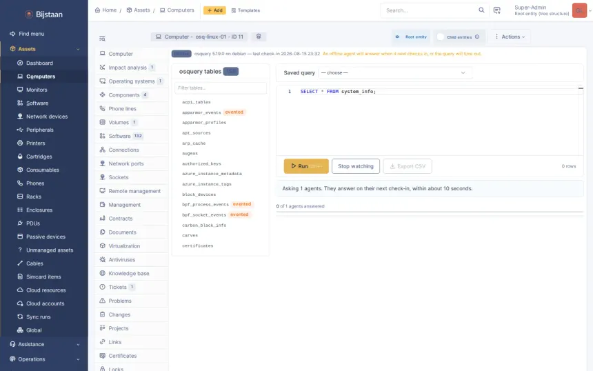This screenshot has height=371, width=593.
Task: Open Cloud resources in sidebar
Action: [x=46, y=290]
